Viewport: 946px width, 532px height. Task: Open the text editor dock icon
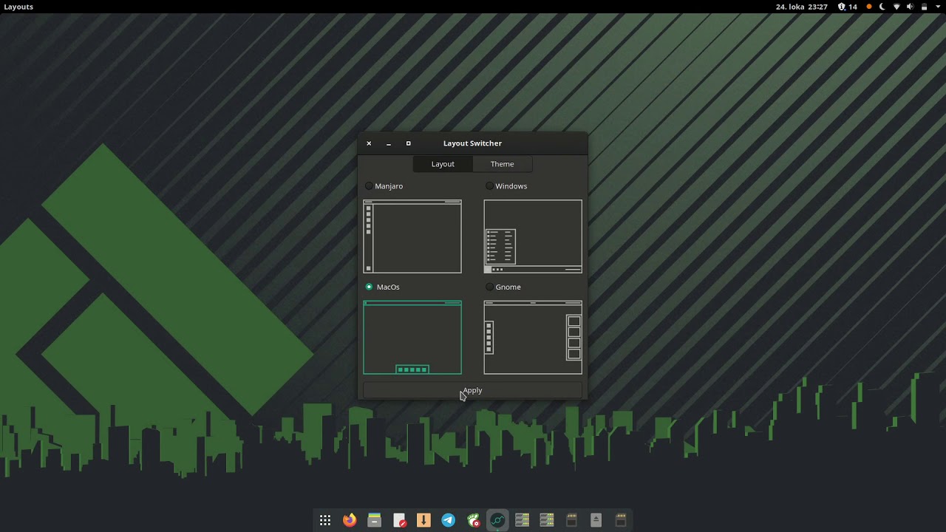point(399,520)
